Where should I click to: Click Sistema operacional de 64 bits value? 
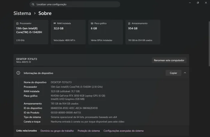tap(84, 117)
